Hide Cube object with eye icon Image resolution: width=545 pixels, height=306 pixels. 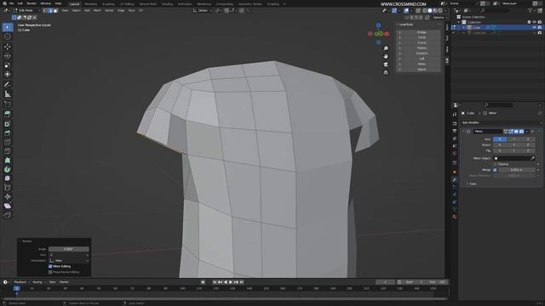[535, 27]
